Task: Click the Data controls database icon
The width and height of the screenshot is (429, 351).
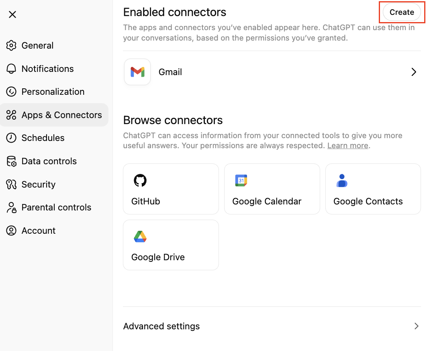Action: [x=12, y=161]
